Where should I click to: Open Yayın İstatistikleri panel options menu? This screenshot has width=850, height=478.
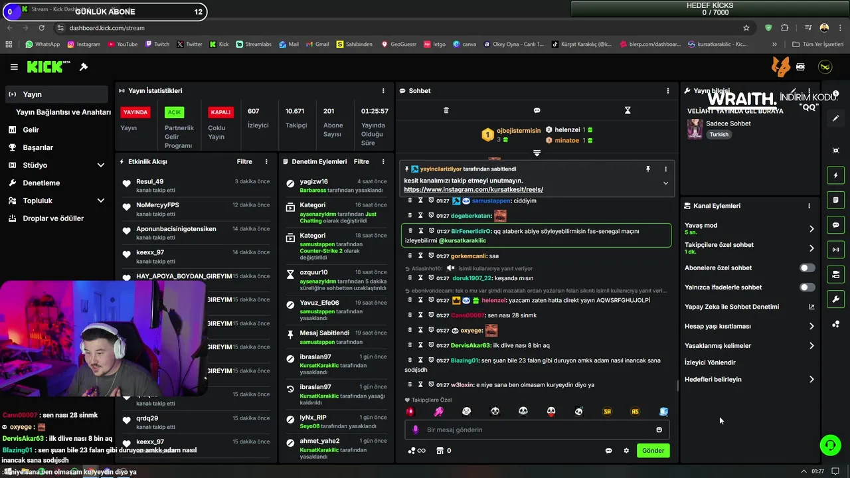coord(383,90)
